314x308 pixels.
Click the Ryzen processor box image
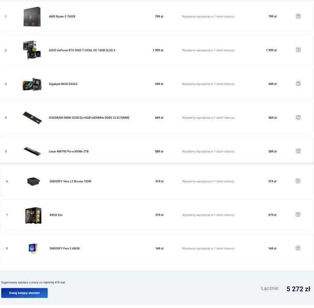tap(32, 17)
